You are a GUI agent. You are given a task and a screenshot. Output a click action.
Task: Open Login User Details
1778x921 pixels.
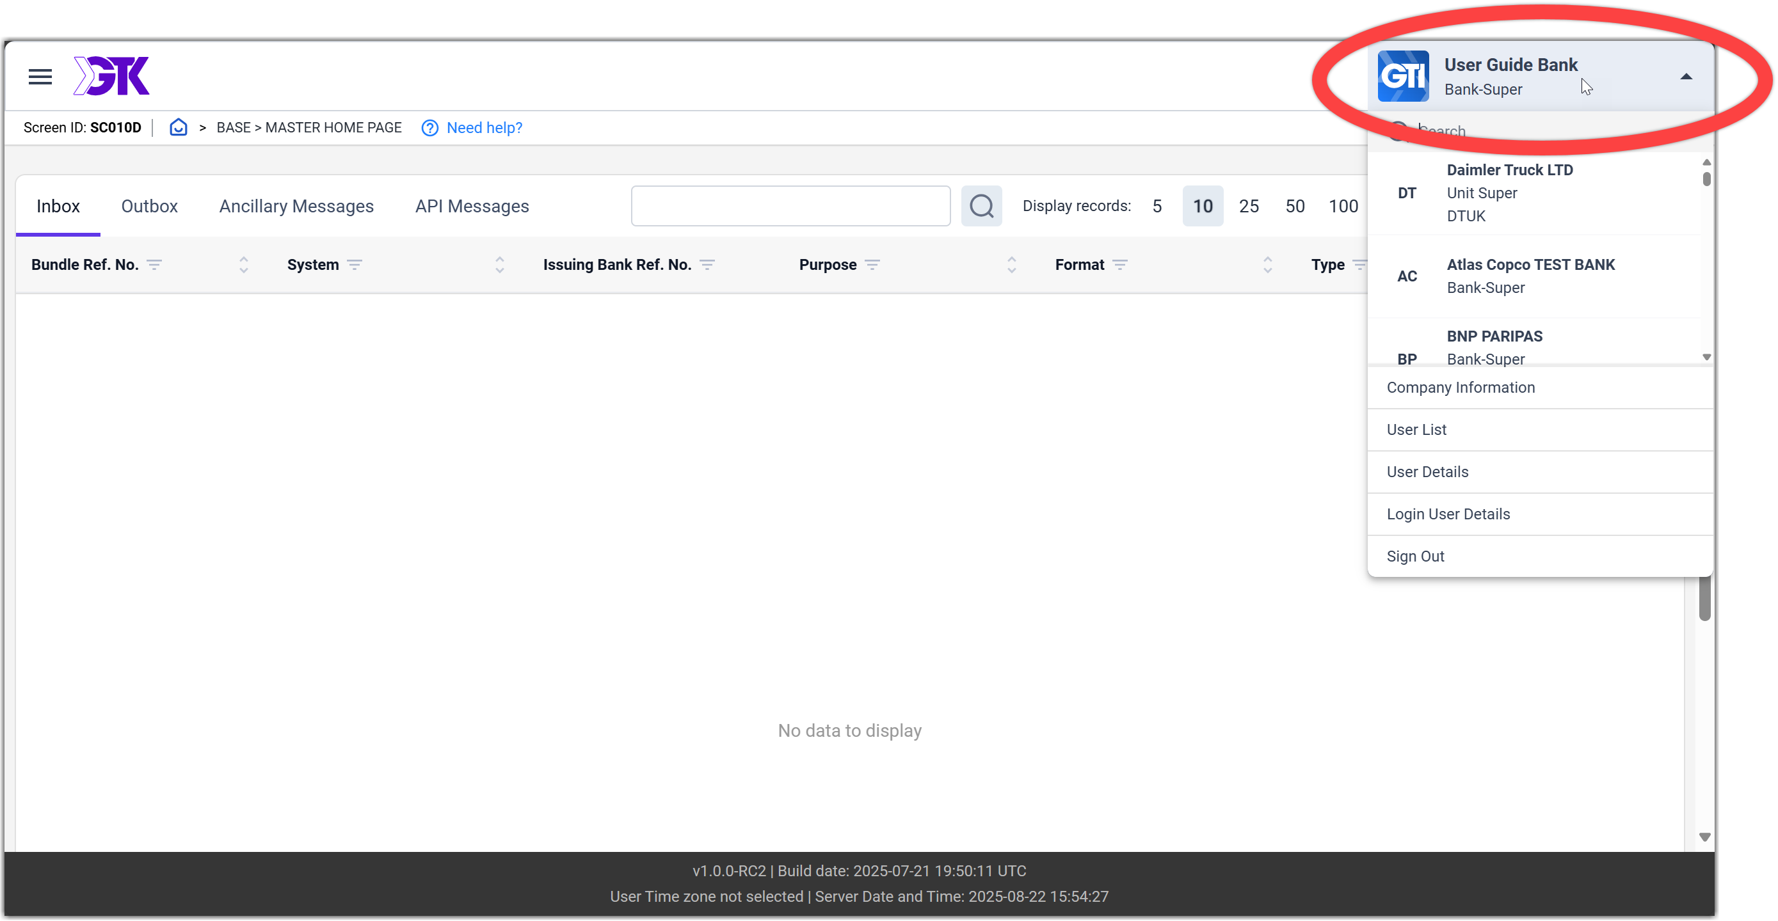click(1540, 514)
